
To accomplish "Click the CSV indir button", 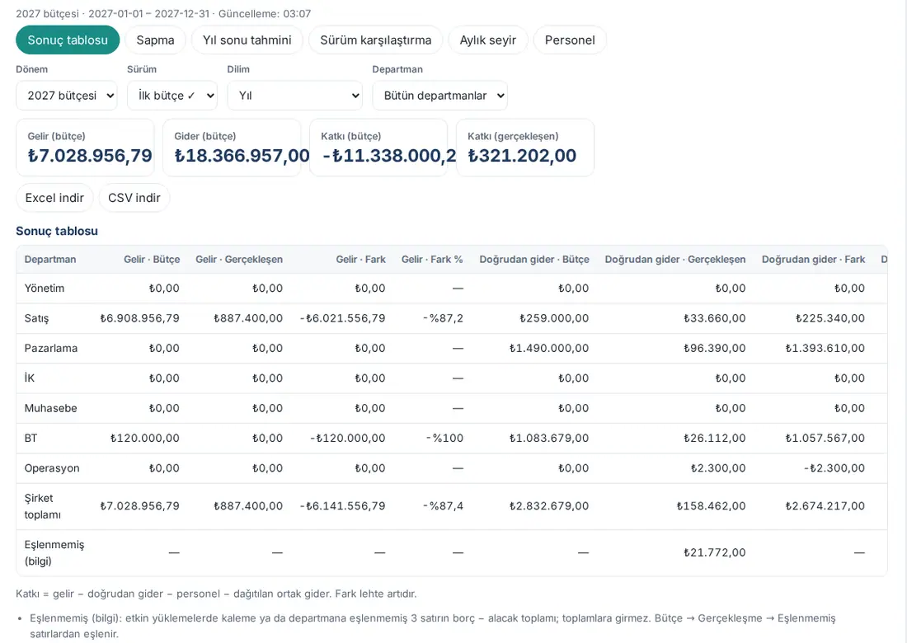I will click(x=134, y=198).
